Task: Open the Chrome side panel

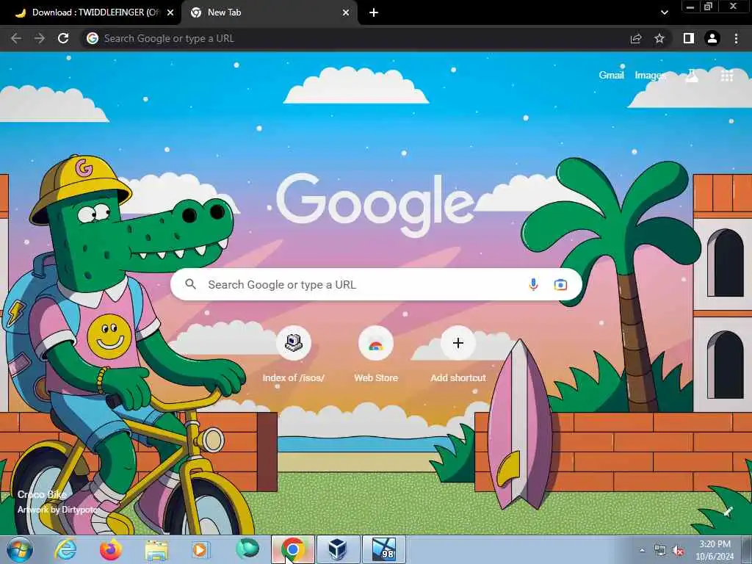Action: click(688, 38)
